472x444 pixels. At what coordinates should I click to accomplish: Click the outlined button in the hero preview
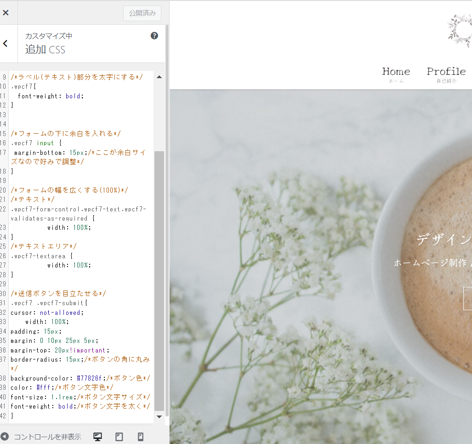[469, 298]
